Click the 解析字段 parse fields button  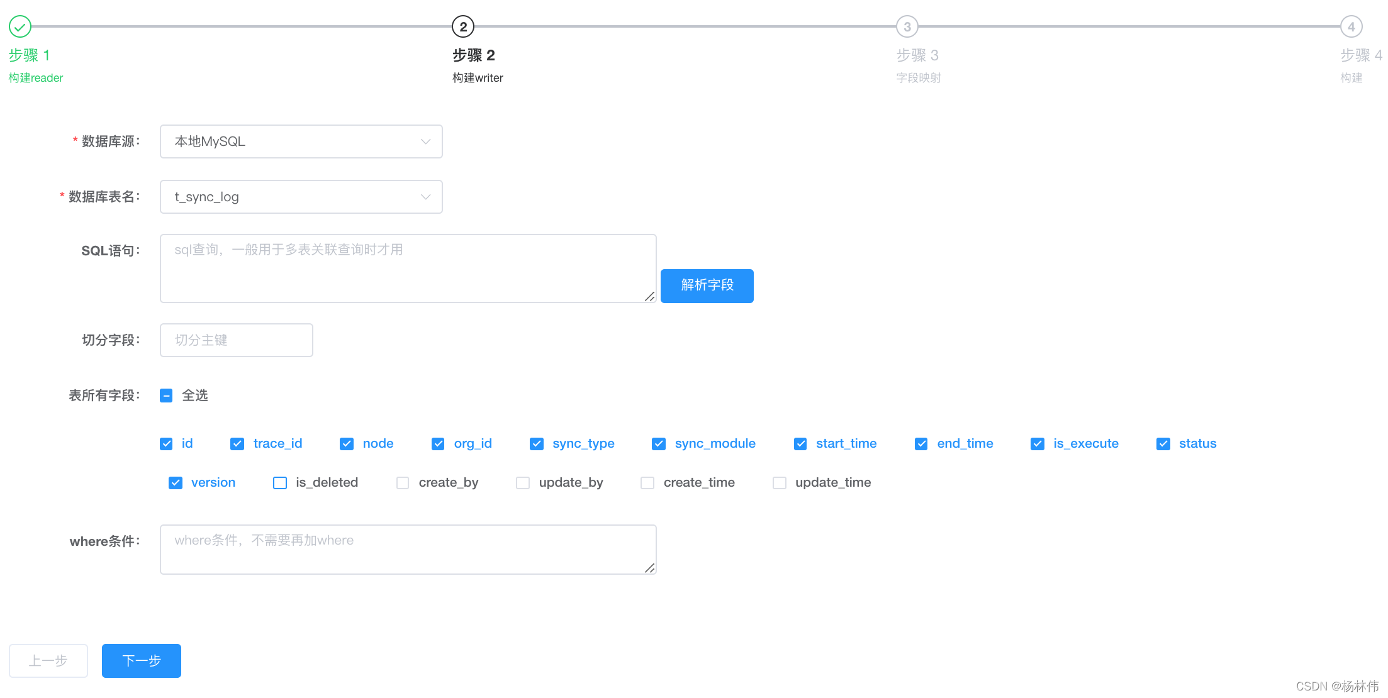point(707,286)
